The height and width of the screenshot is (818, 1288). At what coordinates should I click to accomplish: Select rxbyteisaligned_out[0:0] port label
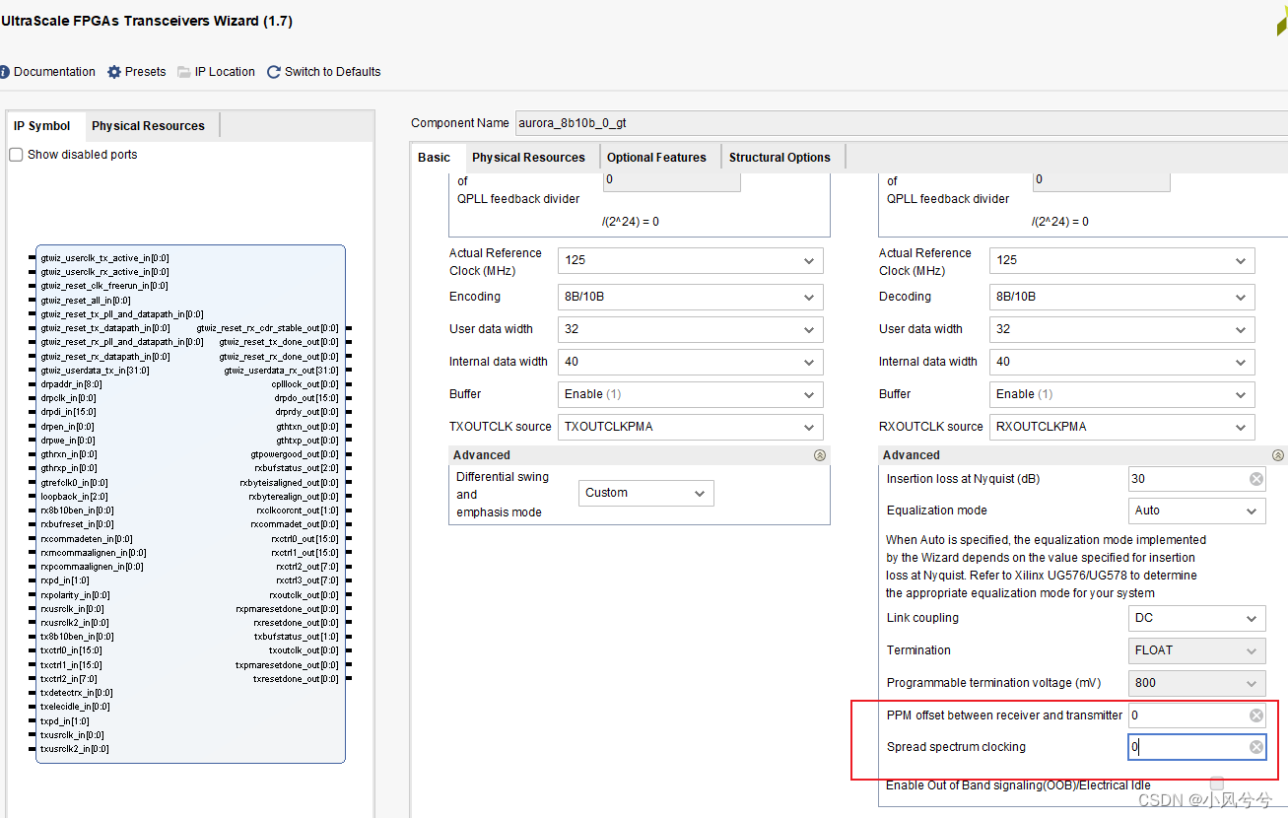click(x=289, y=483)
